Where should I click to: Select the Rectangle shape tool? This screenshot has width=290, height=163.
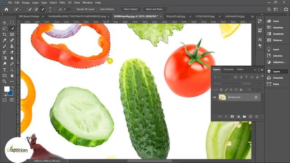click(x=5, y=76)
